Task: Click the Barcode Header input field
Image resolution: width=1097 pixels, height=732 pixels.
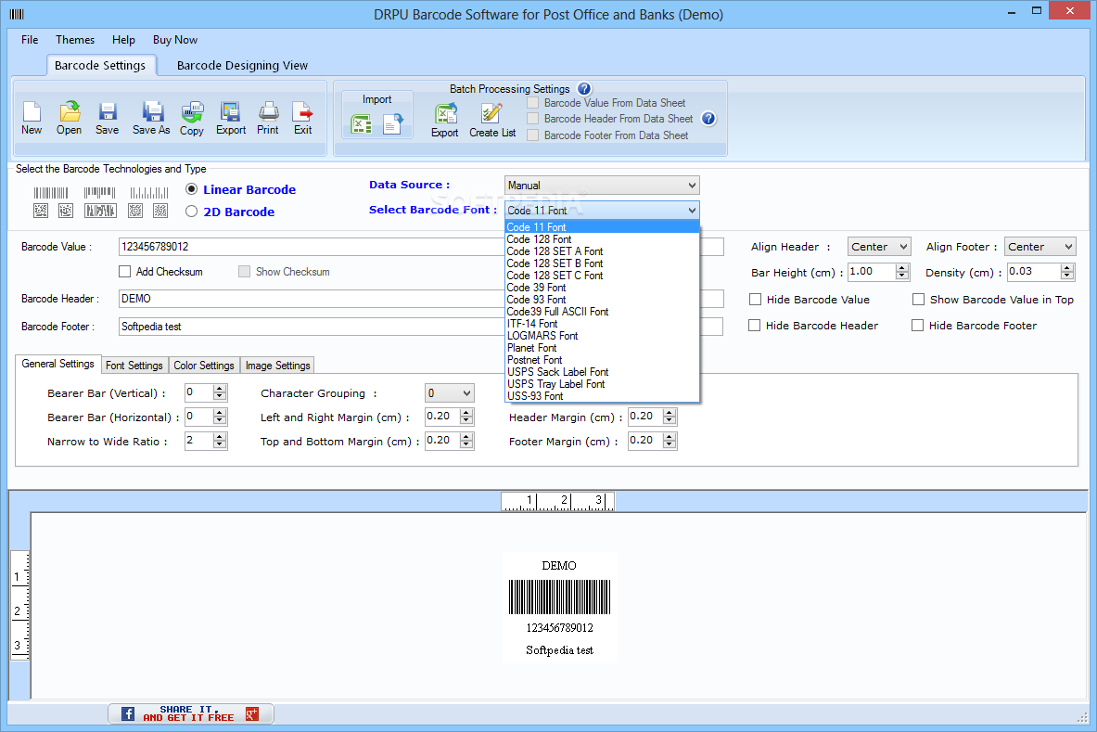Action: [x=421, y=299]
